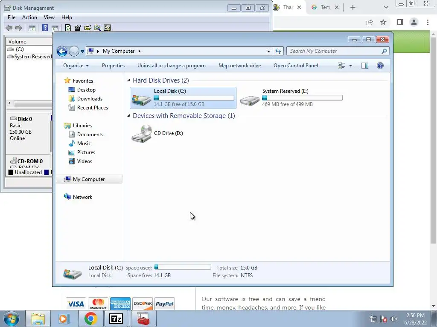
Task: Click Windows Explorer taskbar icon
Action: [38, 318]
